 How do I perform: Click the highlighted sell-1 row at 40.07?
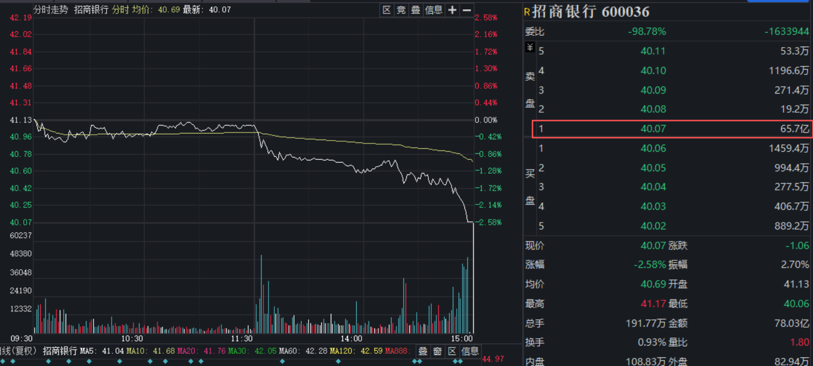[671, 128]
